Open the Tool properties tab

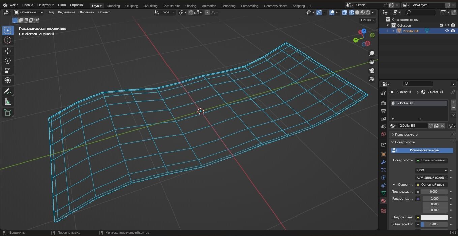pos(383,93)
